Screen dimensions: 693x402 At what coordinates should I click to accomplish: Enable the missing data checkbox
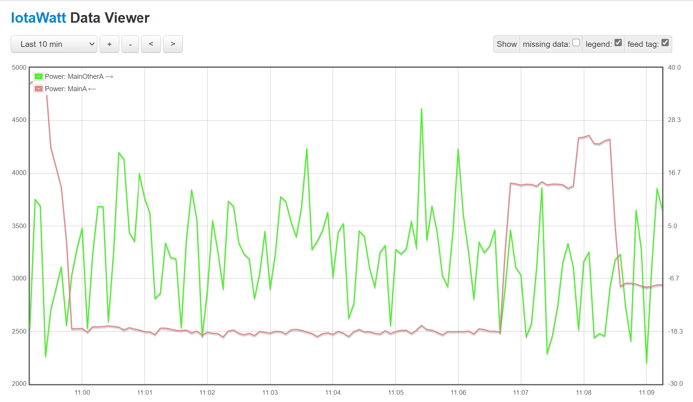[x=576, y=43]
